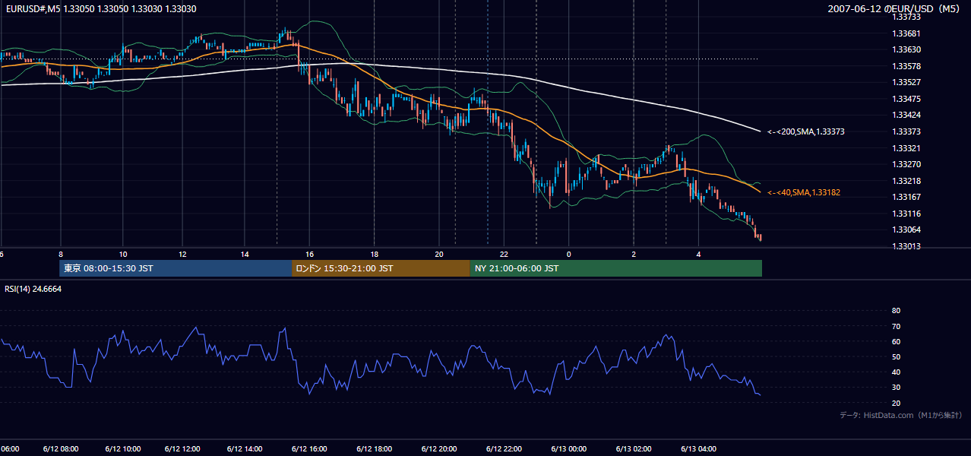Click the 6/12 12:00 time label

[x=182, y=448]
